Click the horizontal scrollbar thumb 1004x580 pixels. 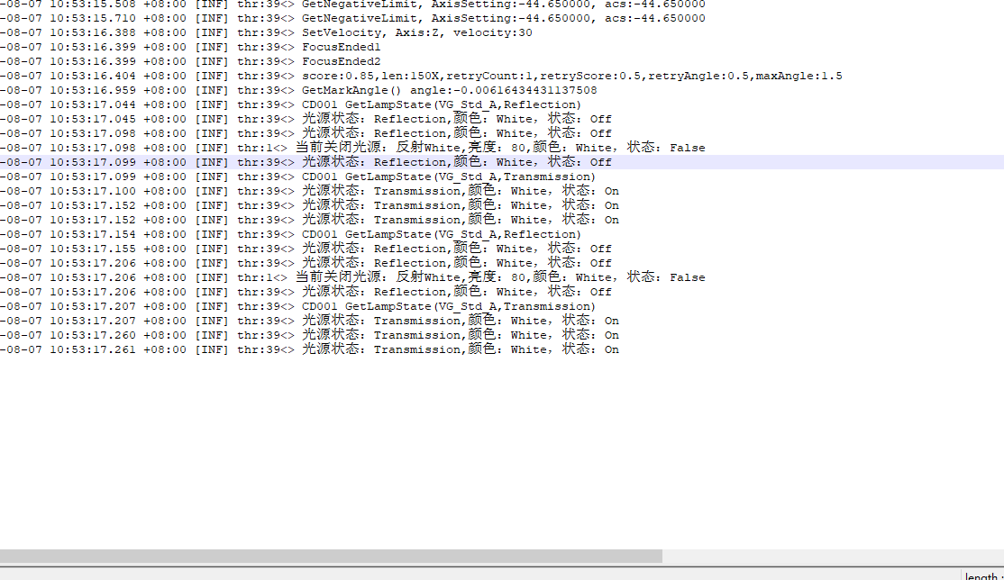(x=331, y=557)
